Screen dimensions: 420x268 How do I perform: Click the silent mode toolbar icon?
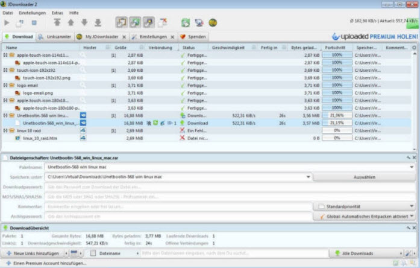point(162,22)
